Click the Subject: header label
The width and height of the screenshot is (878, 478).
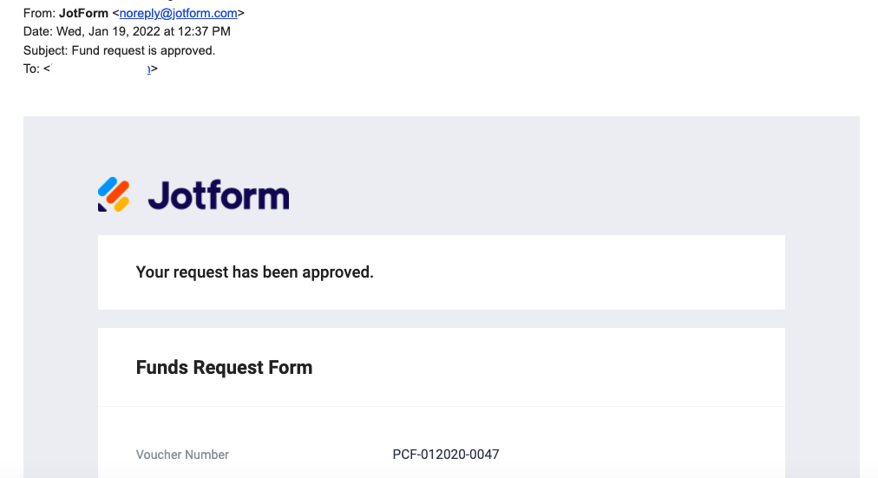[x=45, y=50]
